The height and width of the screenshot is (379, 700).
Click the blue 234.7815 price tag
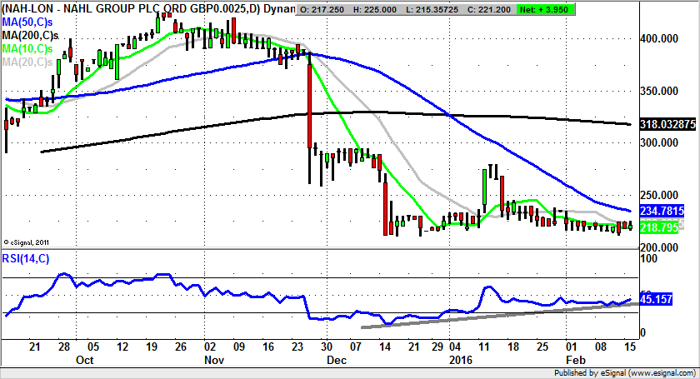664,211
